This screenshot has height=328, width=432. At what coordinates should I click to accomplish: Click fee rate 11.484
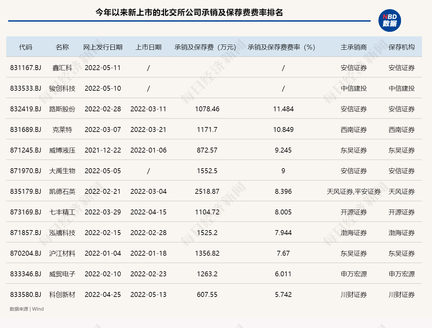283,109
